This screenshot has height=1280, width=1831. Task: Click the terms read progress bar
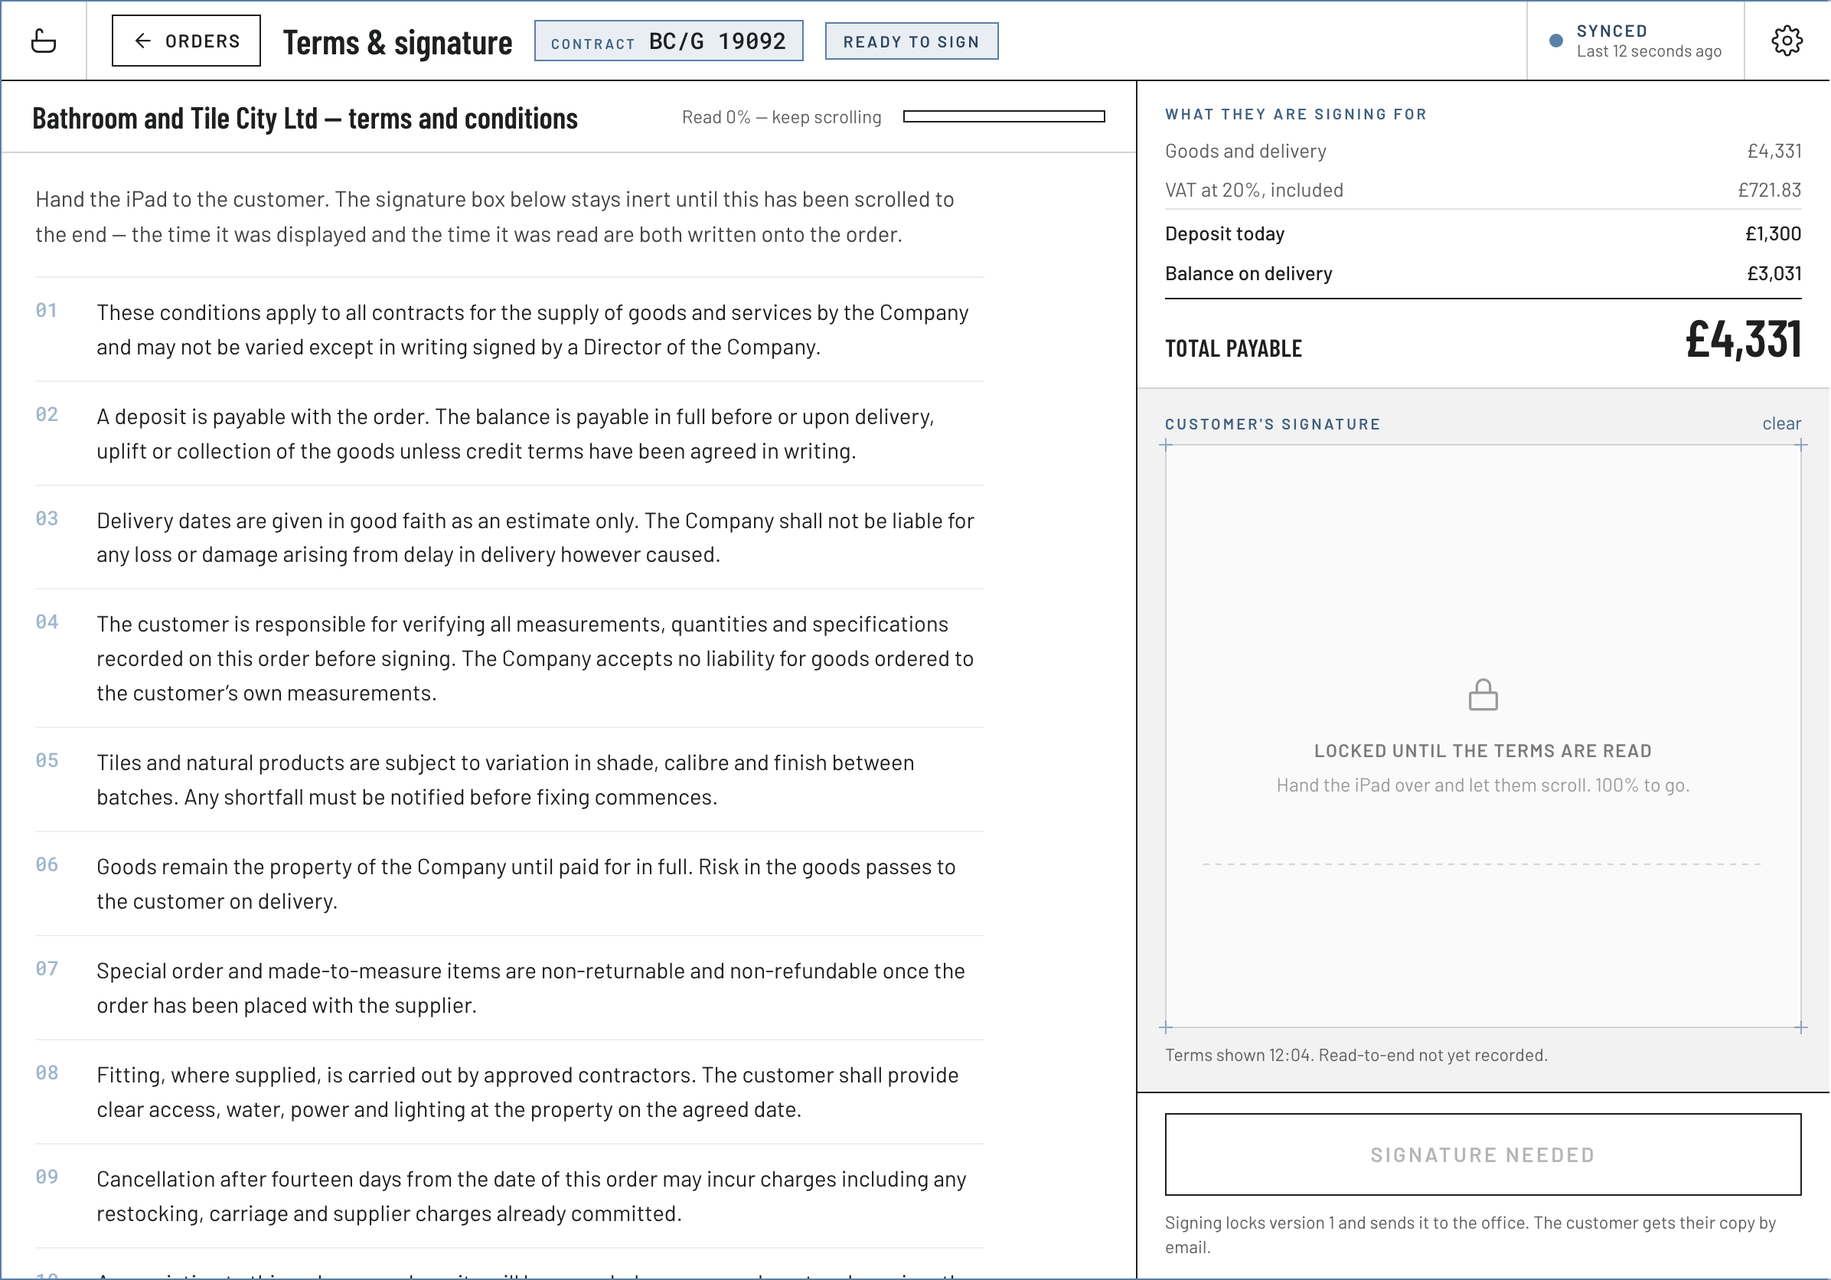click(1004, 117)
